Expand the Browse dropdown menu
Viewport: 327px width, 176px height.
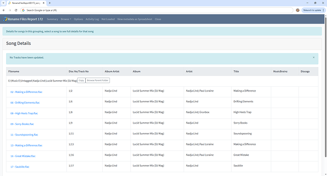[x=66, y=19]
